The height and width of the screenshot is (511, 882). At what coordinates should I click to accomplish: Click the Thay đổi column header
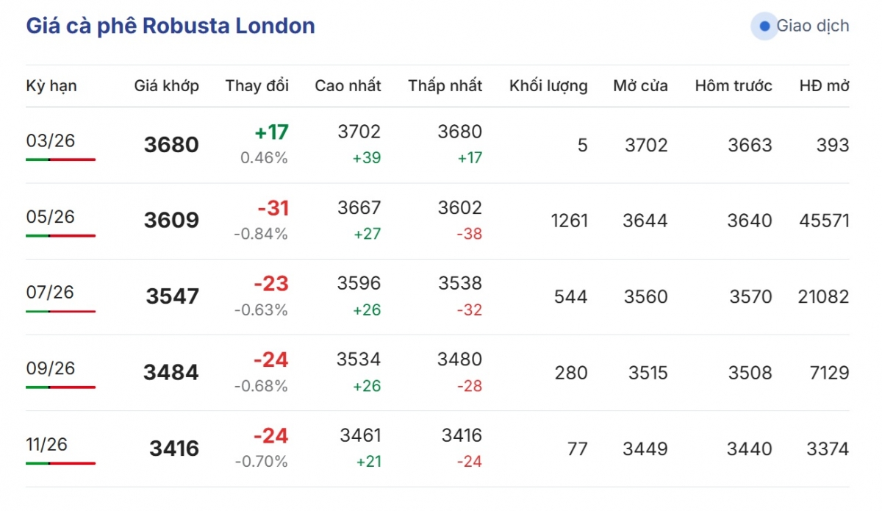point(257,86)
